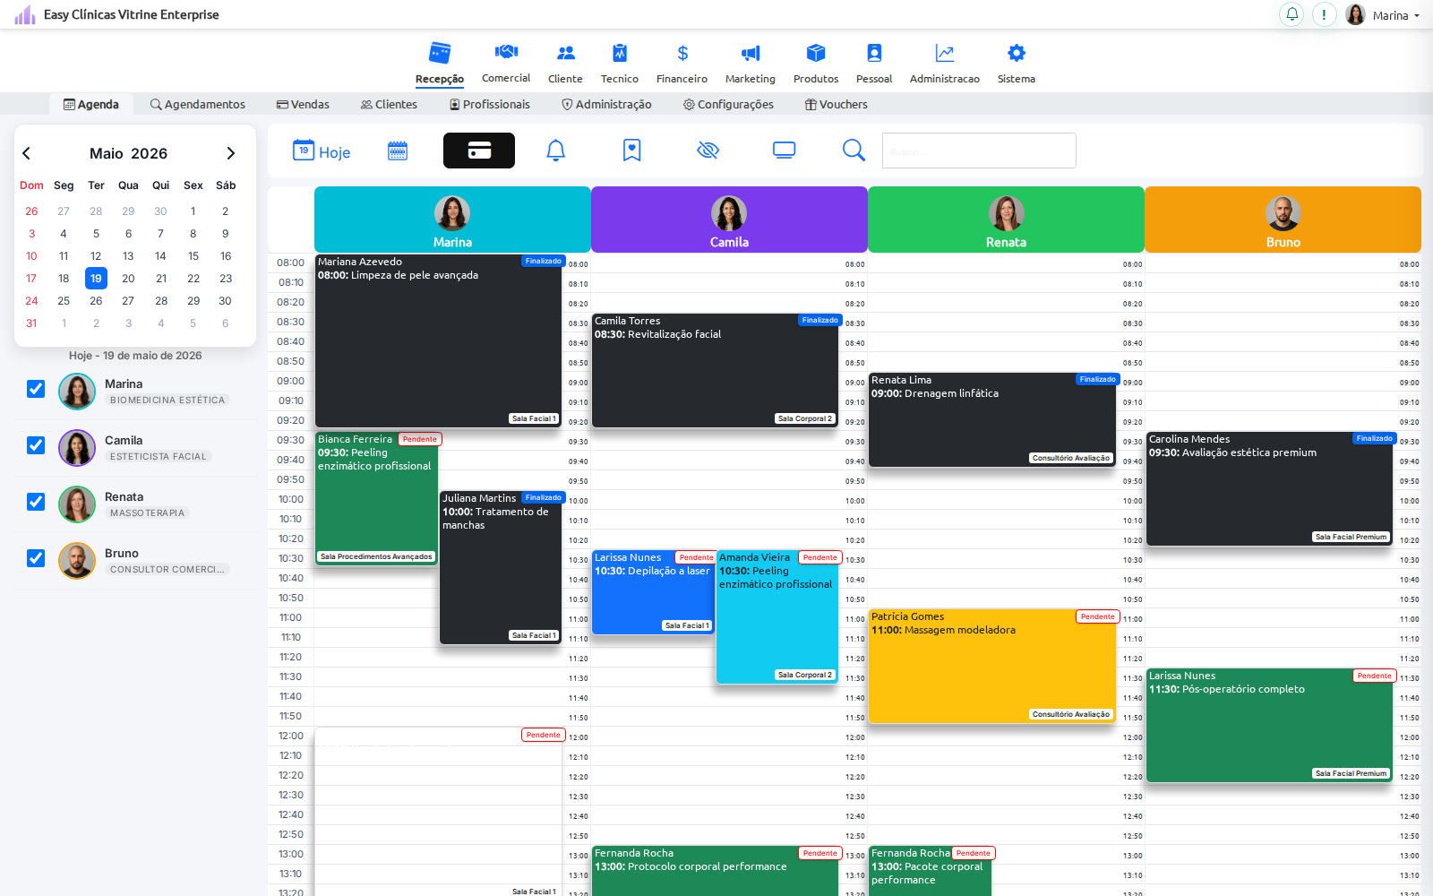This screenshot has width=1433, height=896.
Task: Click the Easy Clínicas logo icon
Action: (x=25, y=14)
